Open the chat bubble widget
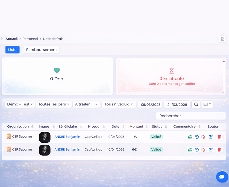Image resolution: width=229 pixels, height=187 pixels. pyautogui.click(x=222, y=177)
